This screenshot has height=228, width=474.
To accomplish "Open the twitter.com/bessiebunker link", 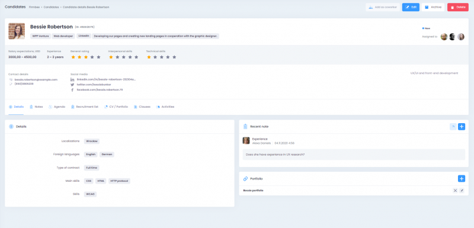I will [94, 85].
